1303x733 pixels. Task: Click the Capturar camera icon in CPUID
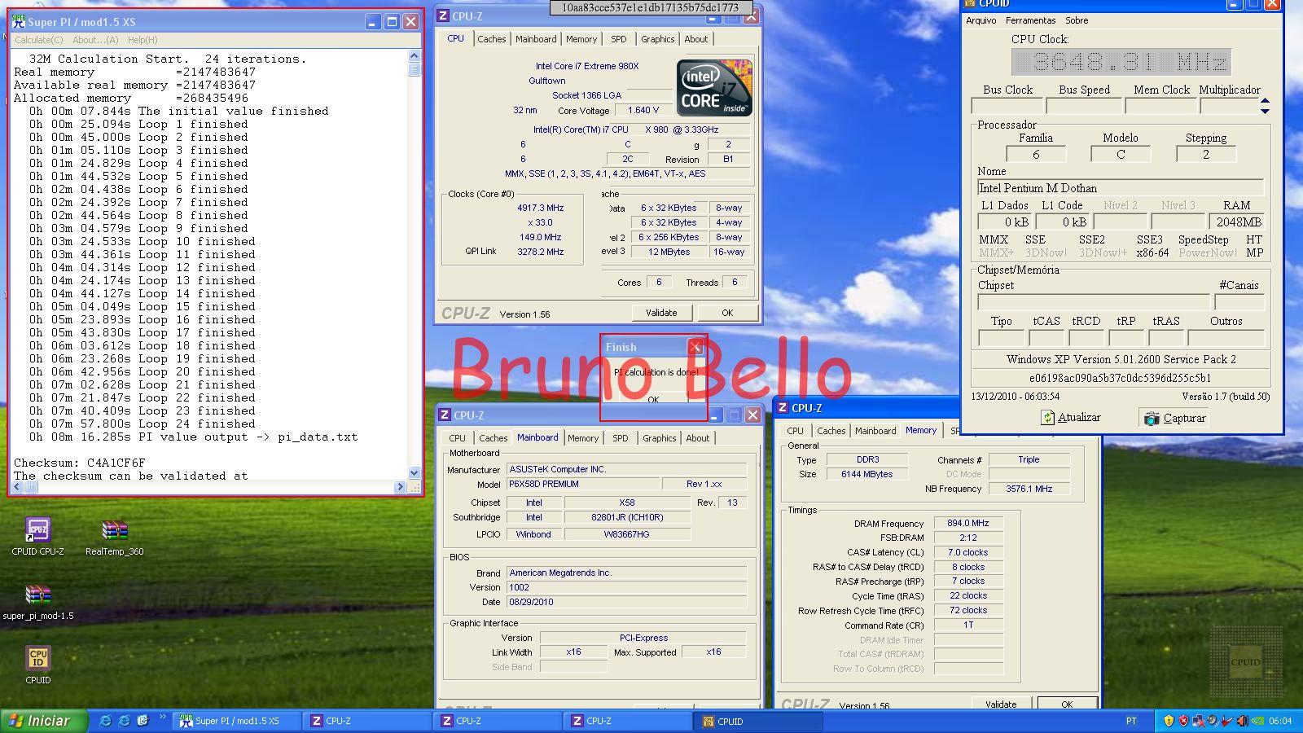pyautogui.click(x=1152, y=418)
